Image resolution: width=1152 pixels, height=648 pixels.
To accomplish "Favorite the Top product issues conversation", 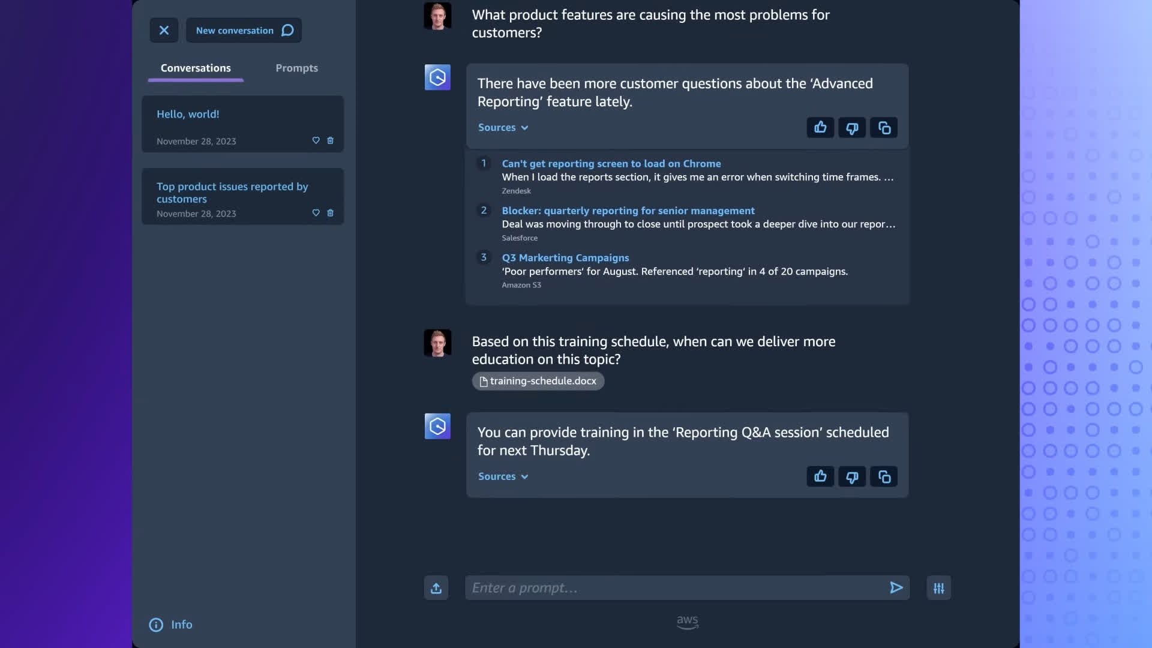I will tap(316, 213).
